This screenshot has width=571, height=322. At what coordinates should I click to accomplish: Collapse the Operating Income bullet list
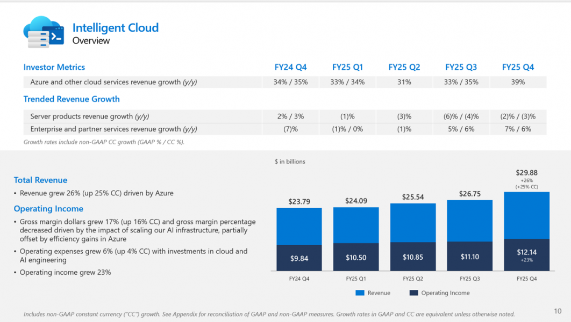click(x=48, y=208)
